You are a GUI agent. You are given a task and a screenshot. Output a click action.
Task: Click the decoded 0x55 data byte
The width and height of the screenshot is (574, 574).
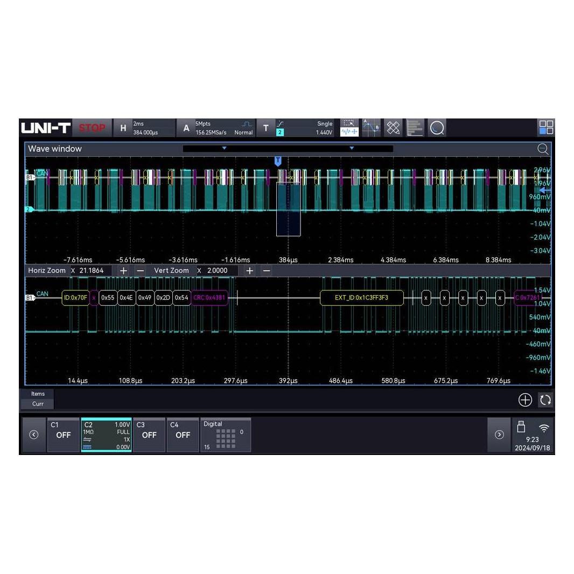[x=108, y=298]
